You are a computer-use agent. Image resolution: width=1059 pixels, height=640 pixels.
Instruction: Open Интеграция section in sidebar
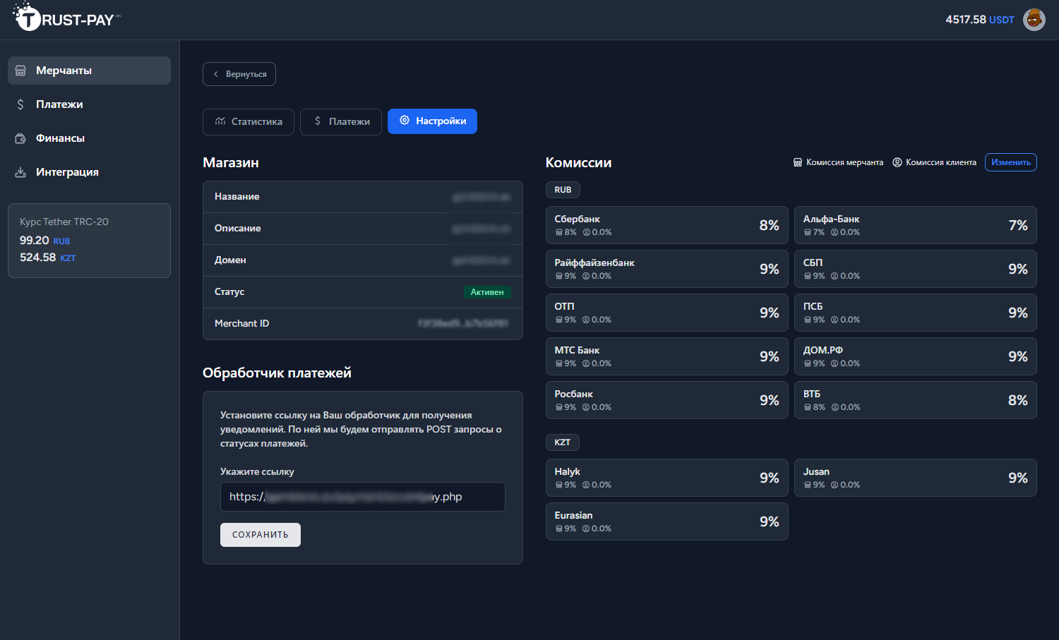point(89,172)
